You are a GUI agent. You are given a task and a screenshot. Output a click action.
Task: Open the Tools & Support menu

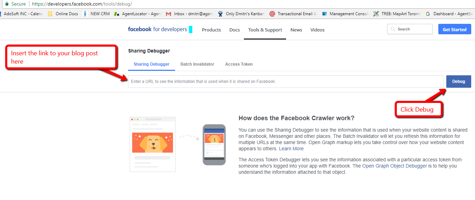265,30
